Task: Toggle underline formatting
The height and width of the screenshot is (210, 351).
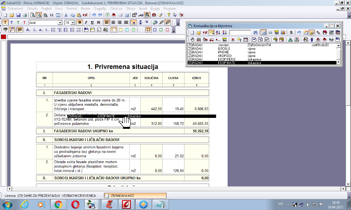Action: click(x=92, y=23)
